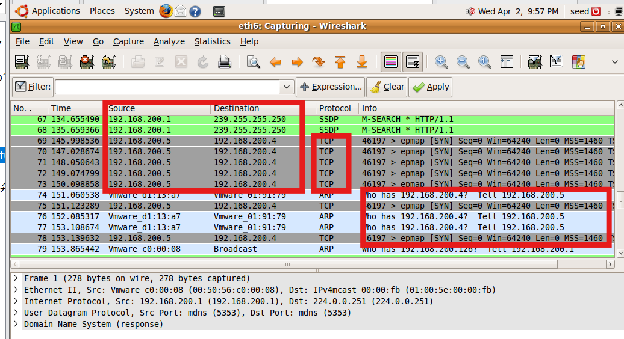Screen dimensions: 624x339
Task: Open the Analyze menu
Action: (x=169, y=41)
